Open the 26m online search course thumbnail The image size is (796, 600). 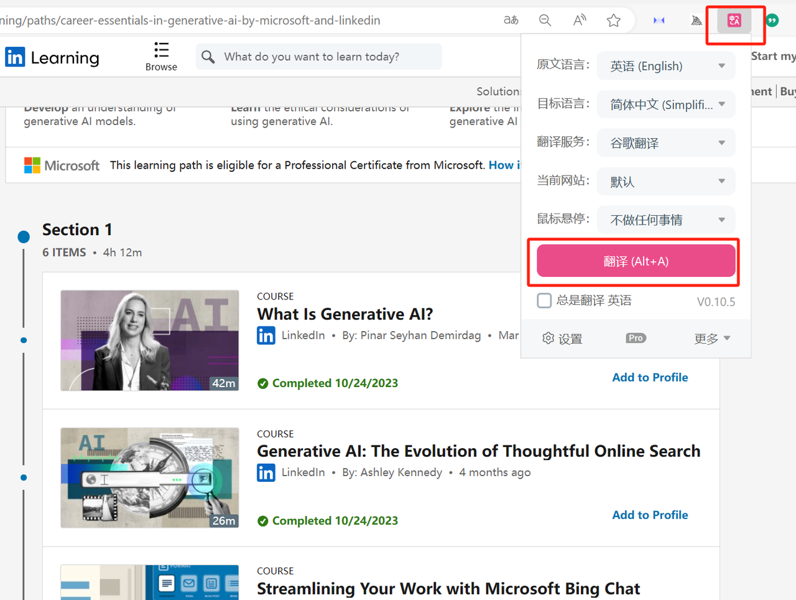(x=150, y=477)
